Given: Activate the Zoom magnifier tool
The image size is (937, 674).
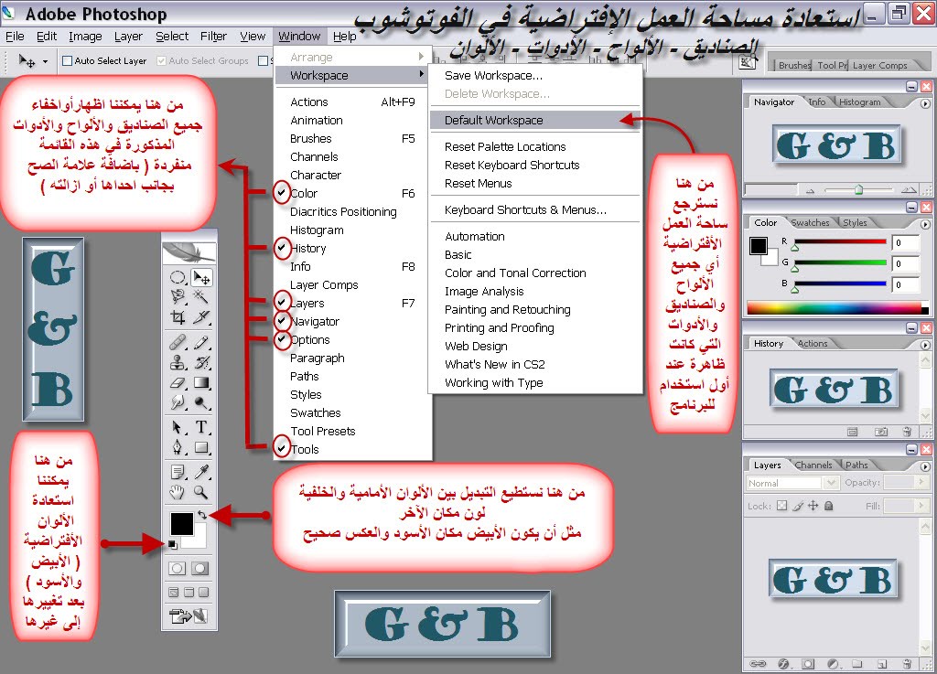Looking at the screenshot, I should click(200, 493).
